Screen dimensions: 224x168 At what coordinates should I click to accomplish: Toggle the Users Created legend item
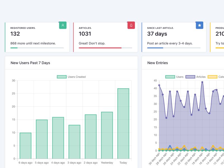coord(71,77)
